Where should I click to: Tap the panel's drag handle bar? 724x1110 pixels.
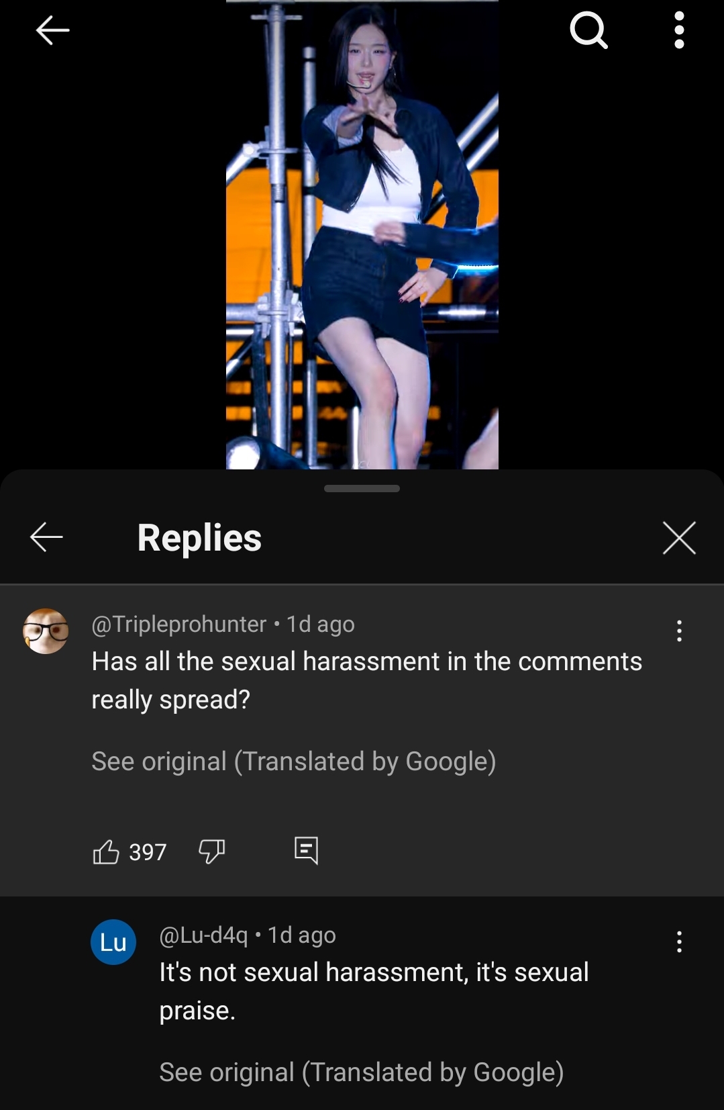click(x=362, y=488)
